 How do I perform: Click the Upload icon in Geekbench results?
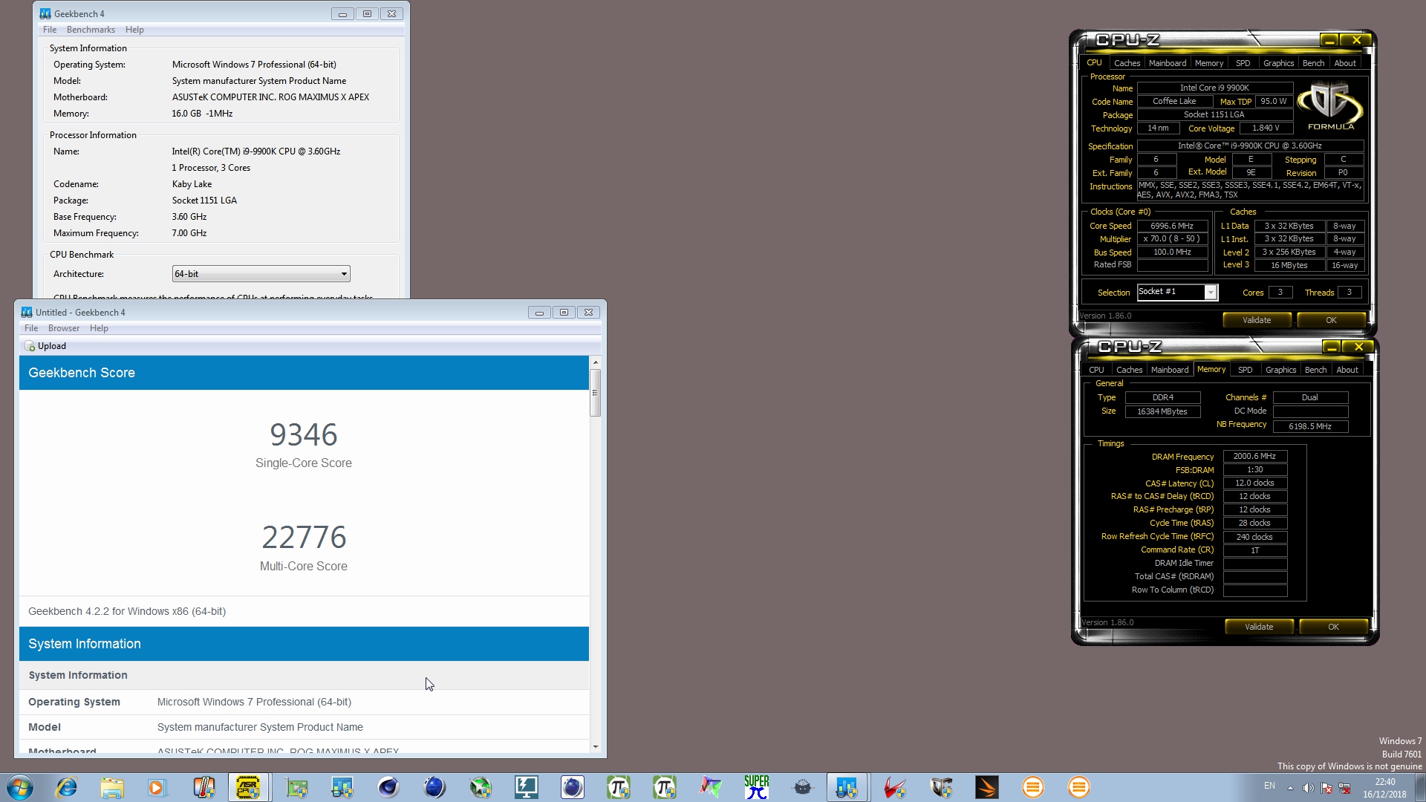click(30, 346)
